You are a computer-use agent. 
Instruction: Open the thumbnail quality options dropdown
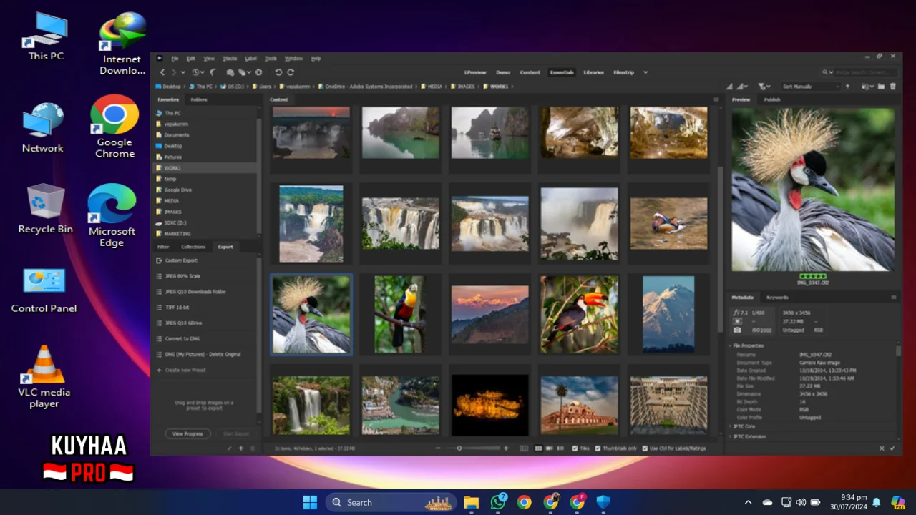point(743,87)
